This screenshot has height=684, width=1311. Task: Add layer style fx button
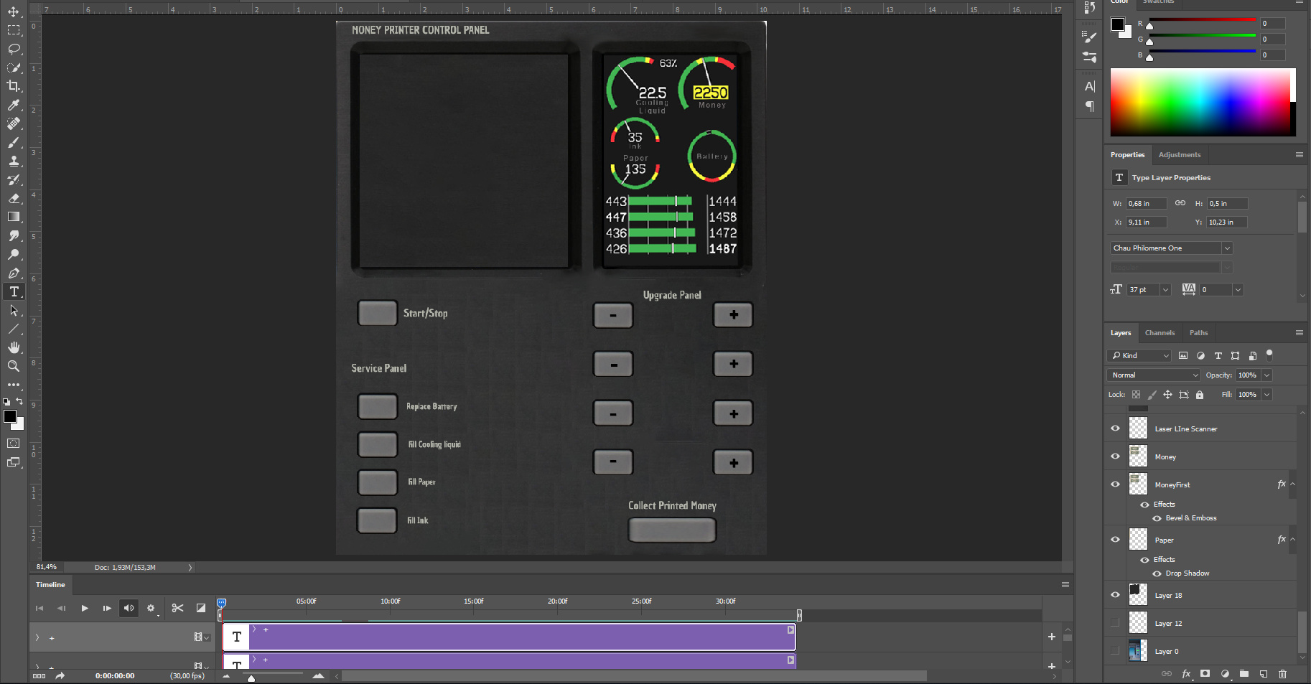(1186, 674)
